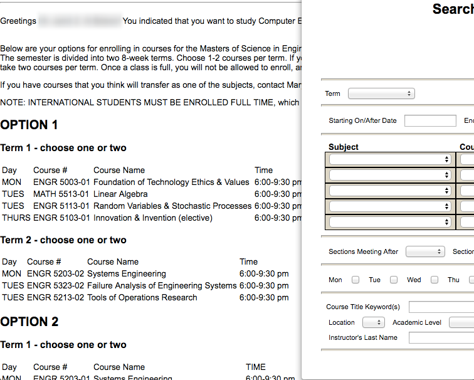Image resolution: width=474 pixels, height=380 pixels.
Task: Check the Wed checkbox
Action: (434, 280)
